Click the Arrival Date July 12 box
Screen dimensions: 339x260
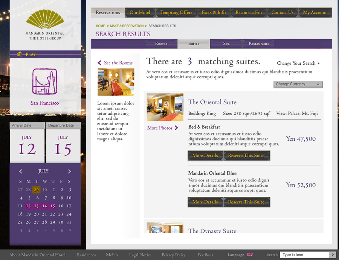click(27, 146)
